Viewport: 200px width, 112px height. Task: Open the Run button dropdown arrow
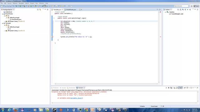click(x=22, y=6)
